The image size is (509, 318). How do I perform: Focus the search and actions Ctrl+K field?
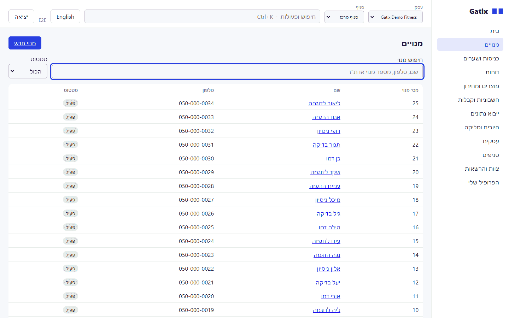[x=202, y=17]
